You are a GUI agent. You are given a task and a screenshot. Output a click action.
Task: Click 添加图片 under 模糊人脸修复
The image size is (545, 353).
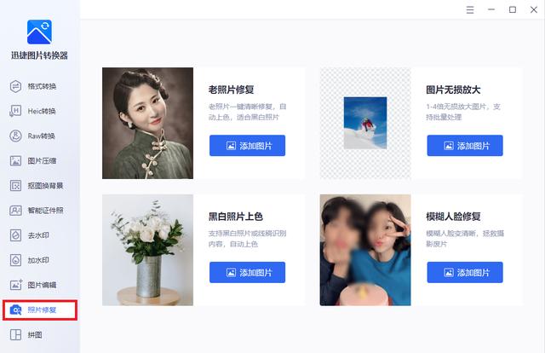tap(465, 272)
